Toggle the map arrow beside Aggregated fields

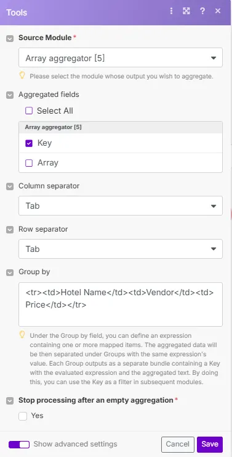coord(10,95)
